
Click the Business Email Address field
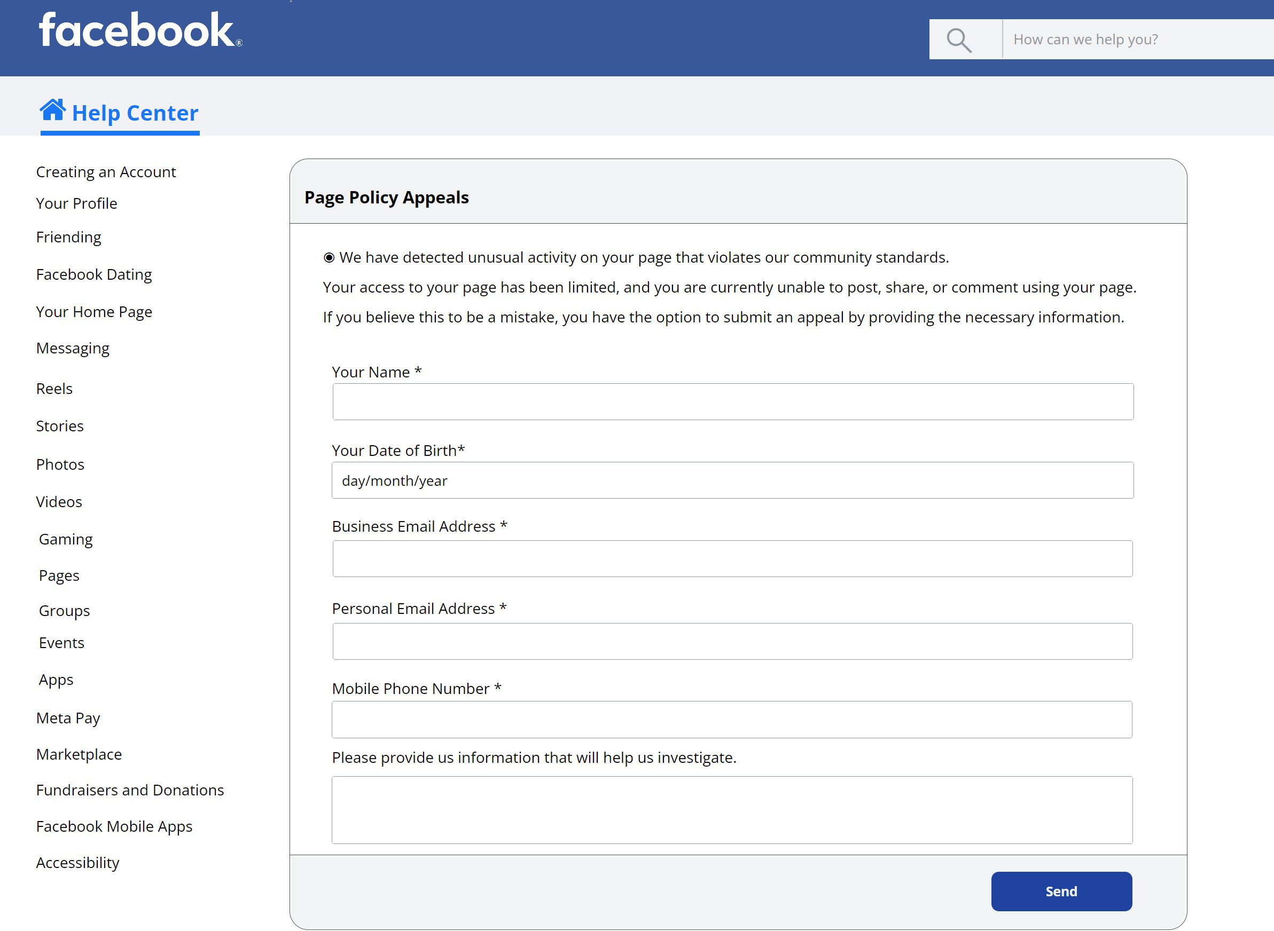(732, 558)
